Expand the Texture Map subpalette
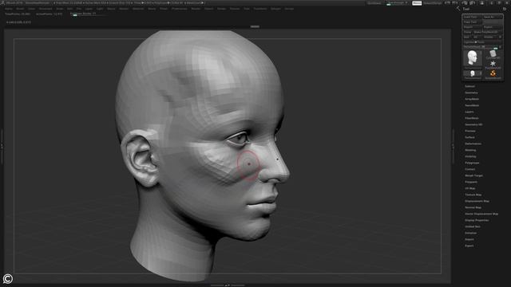 (x=473, y=195)
